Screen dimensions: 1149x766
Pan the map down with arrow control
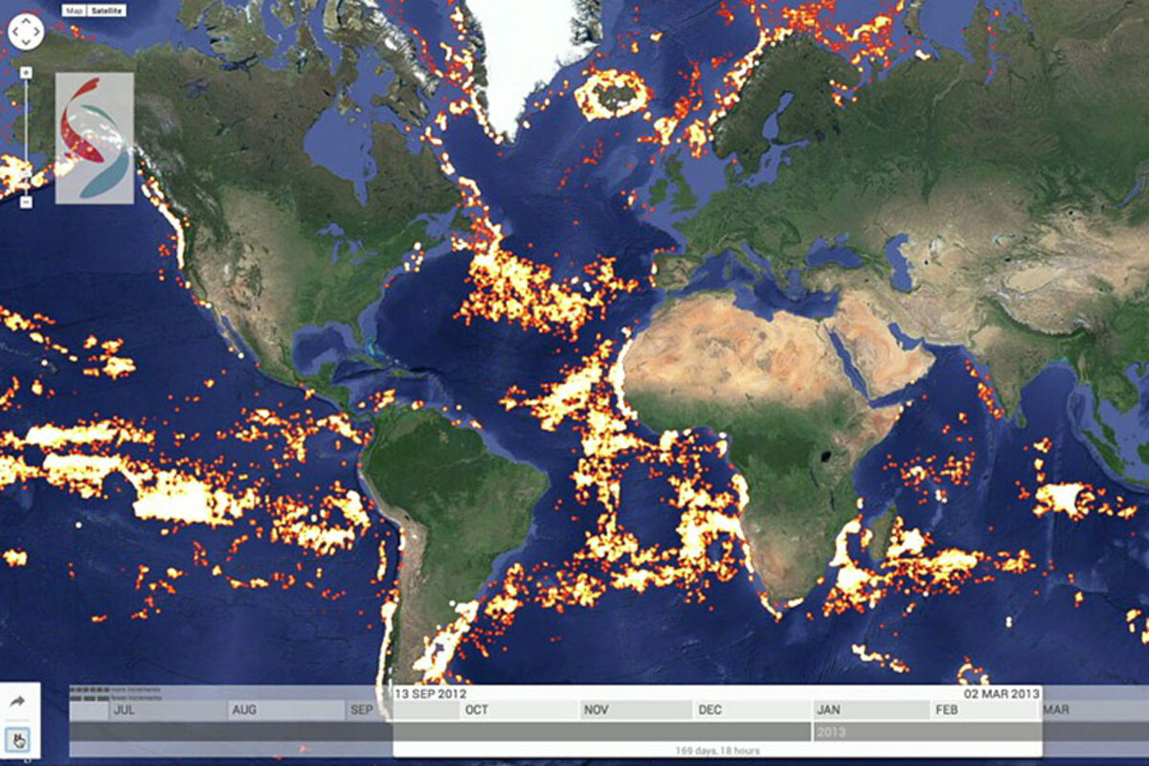coord(26,44)
